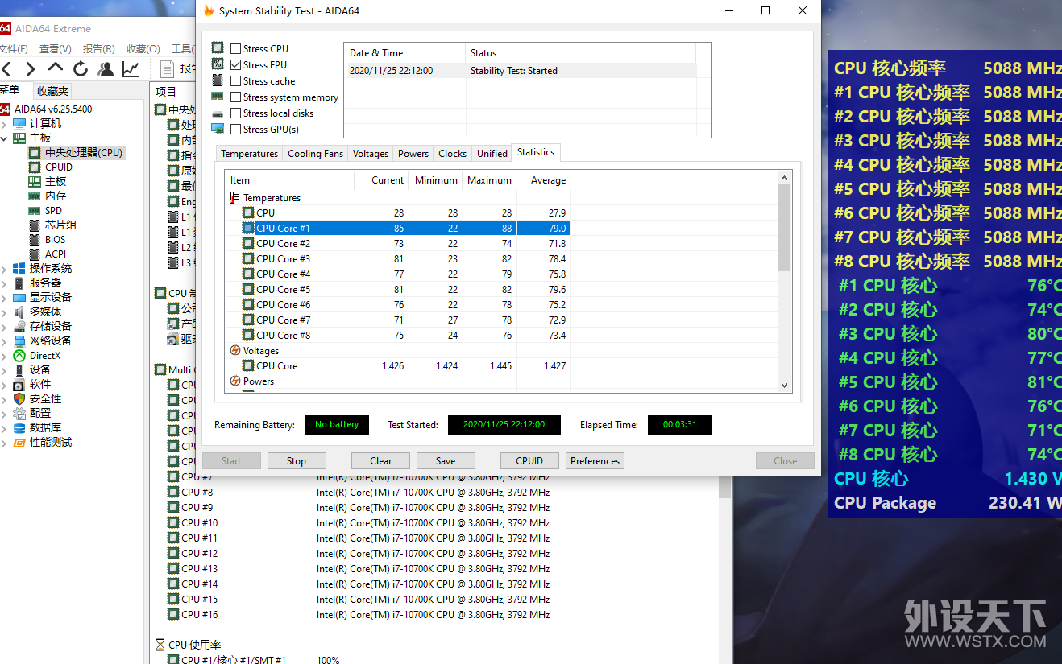Click the statistics list vertical scrollbar thumb

pos(786,228)
